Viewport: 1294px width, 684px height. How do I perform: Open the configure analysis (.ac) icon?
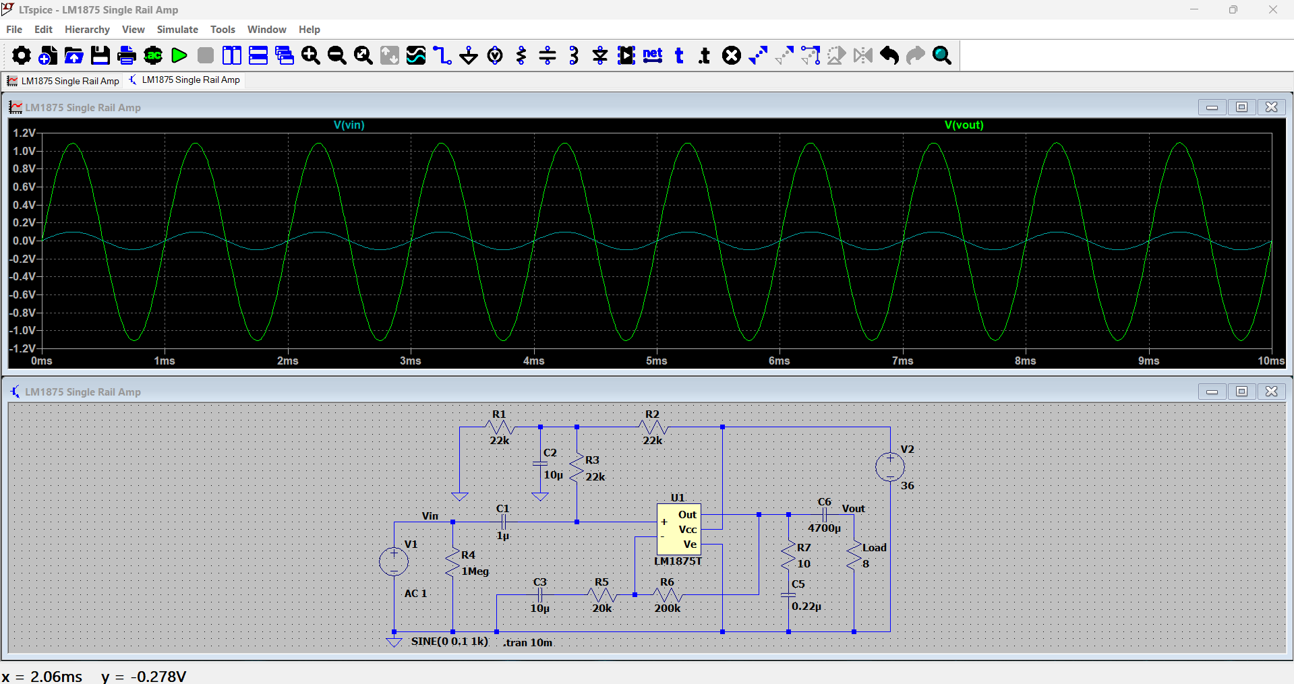(x=153, y=55)
